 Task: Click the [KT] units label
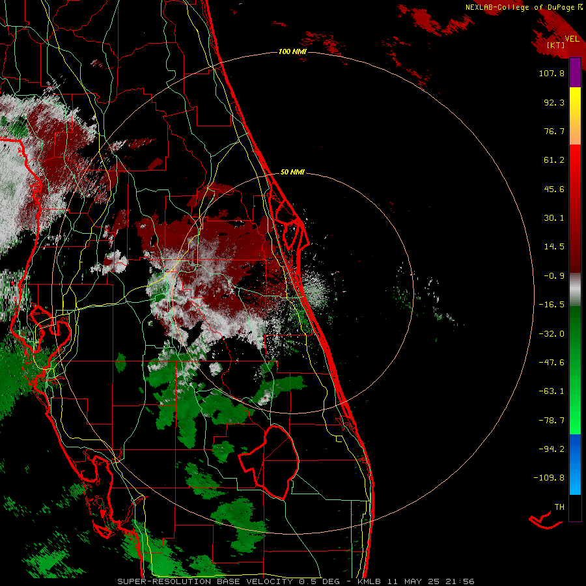tap(556, 45)
